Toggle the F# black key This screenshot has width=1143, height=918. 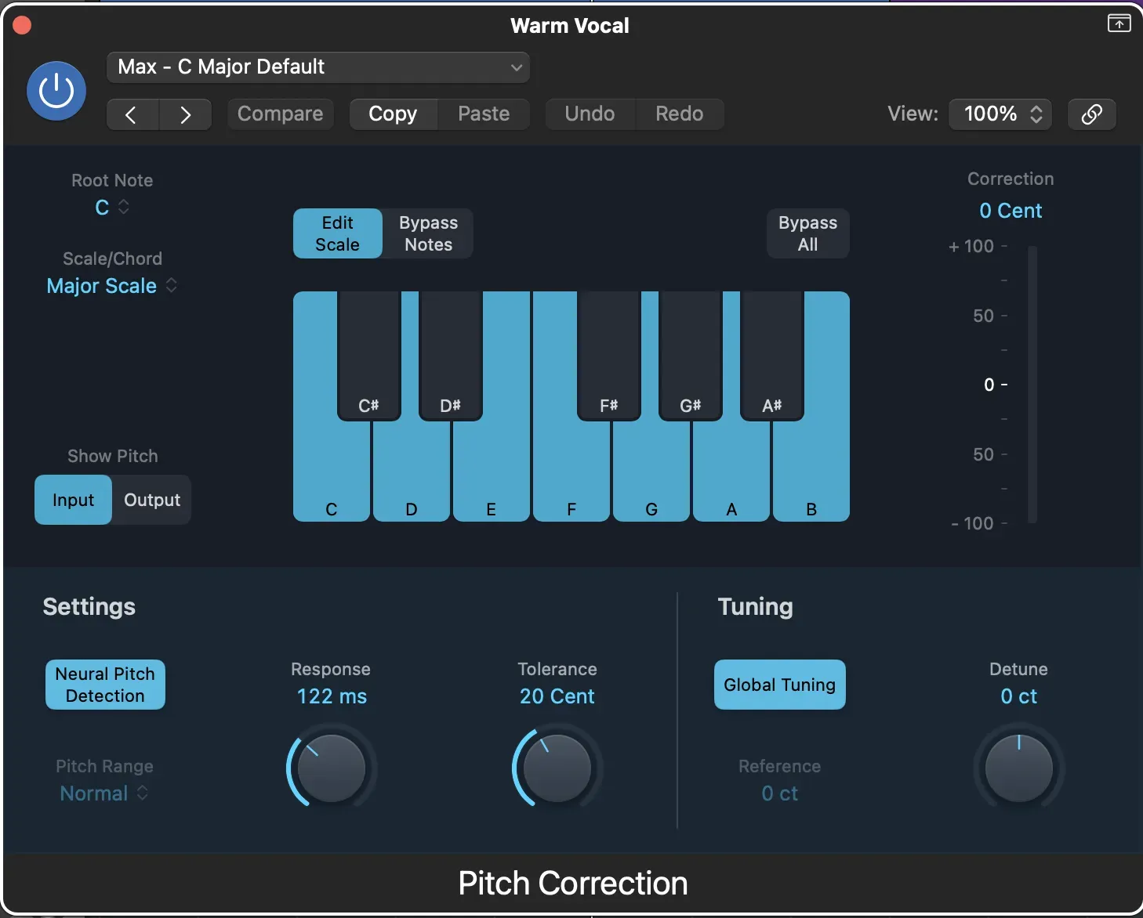pyautogui.click(x=608, y=356)
